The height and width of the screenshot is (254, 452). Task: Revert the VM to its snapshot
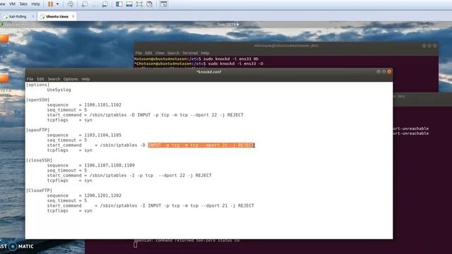pyautogui.click(x=95, y=4)
